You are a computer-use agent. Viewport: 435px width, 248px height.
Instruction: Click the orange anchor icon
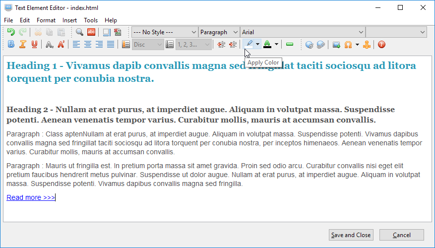(x=367, y=44)
